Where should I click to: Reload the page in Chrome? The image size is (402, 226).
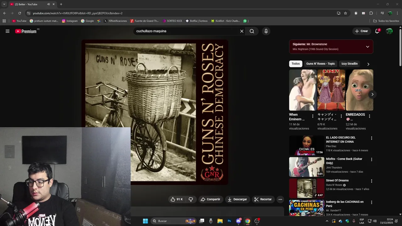19,13
